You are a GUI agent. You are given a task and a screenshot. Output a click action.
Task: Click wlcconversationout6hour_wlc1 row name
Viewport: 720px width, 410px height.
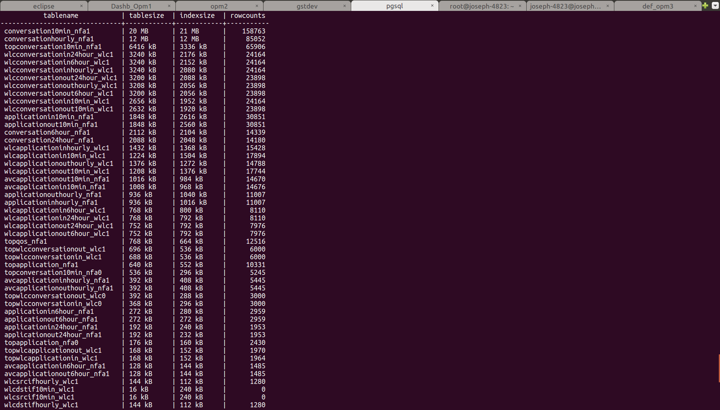pos(59,93)
